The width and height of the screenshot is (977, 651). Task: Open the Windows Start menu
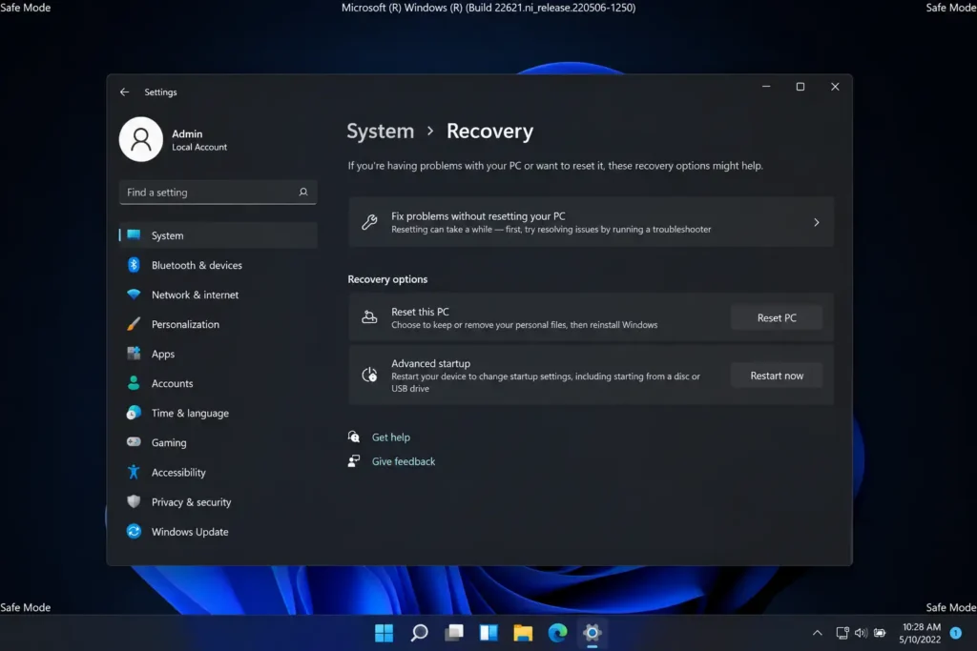point(384,633)
